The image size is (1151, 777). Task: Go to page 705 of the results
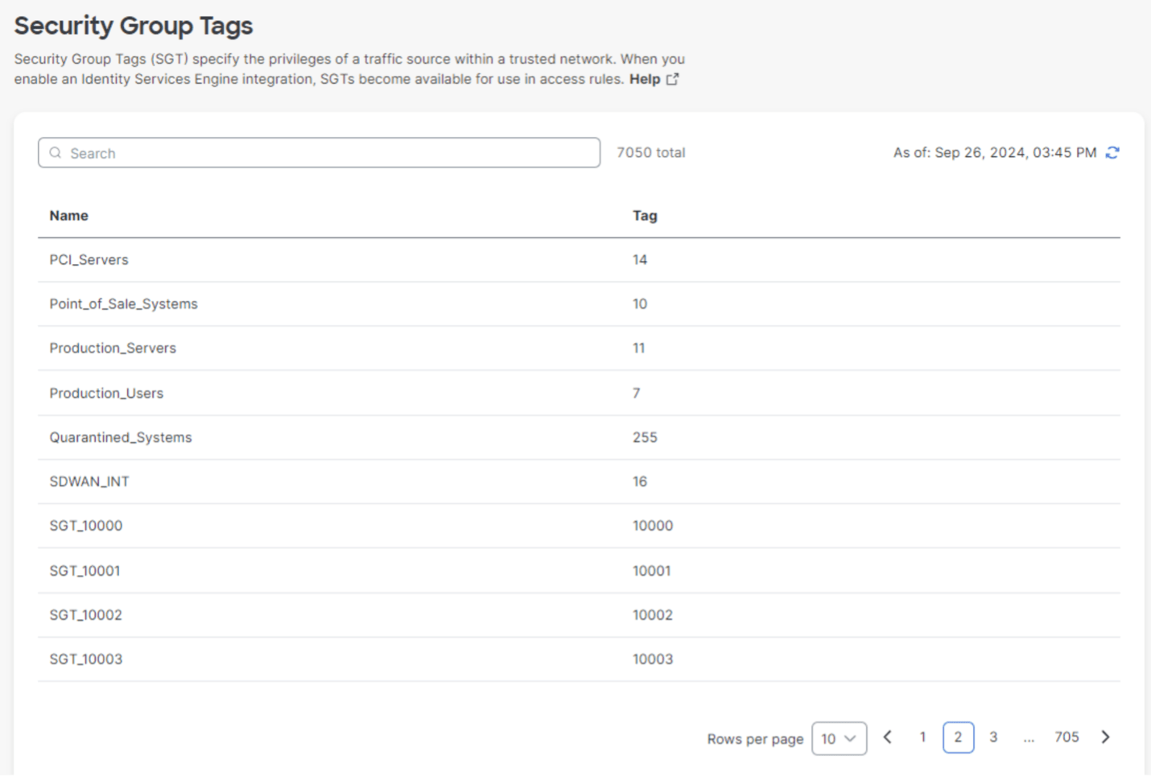point(1066,737)
